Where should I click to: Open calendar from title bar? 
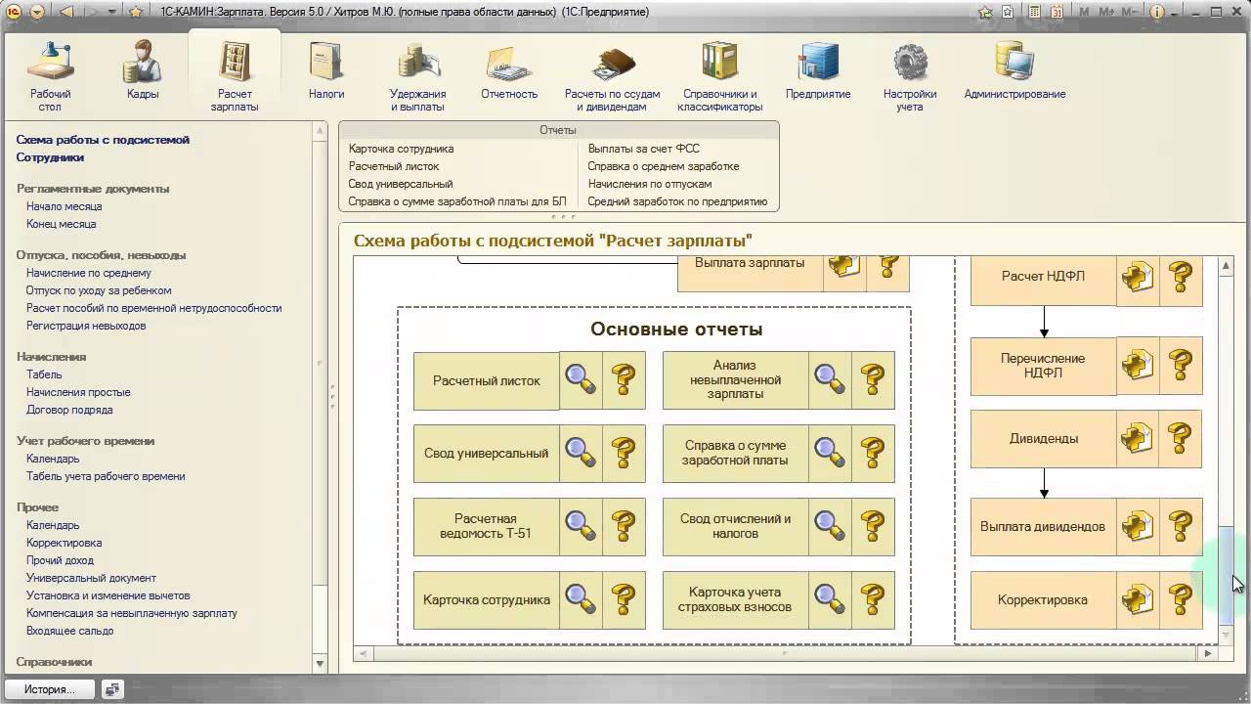click(1057, 12)
